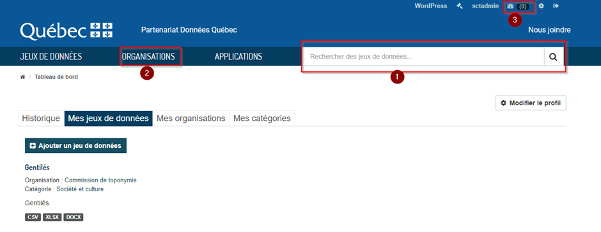The height and width of the screenshot is (232, 601).
Task: Click the CSV format badge
Action: point(33,217)
